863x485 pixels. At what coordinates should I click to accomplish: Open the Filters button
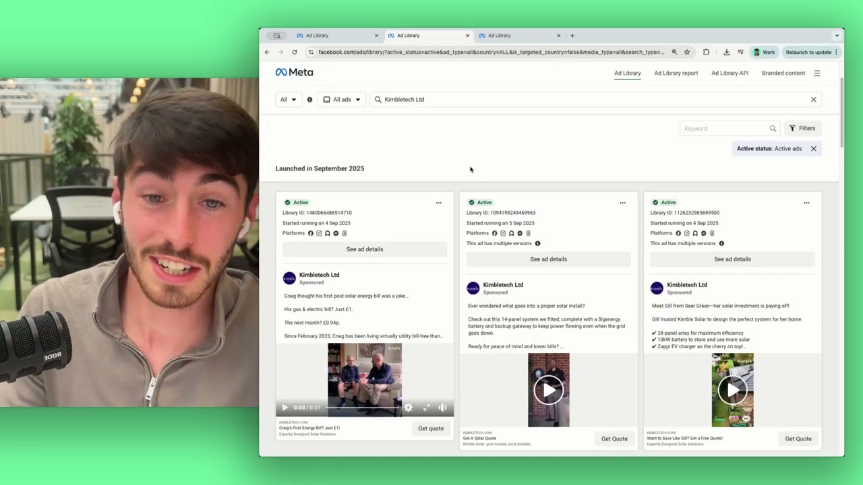coord(802,129)
